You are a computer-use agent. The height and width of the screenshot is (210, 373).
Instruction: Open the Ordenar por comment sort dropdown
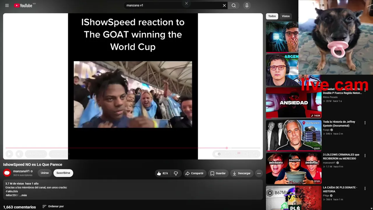click(53, 206)
